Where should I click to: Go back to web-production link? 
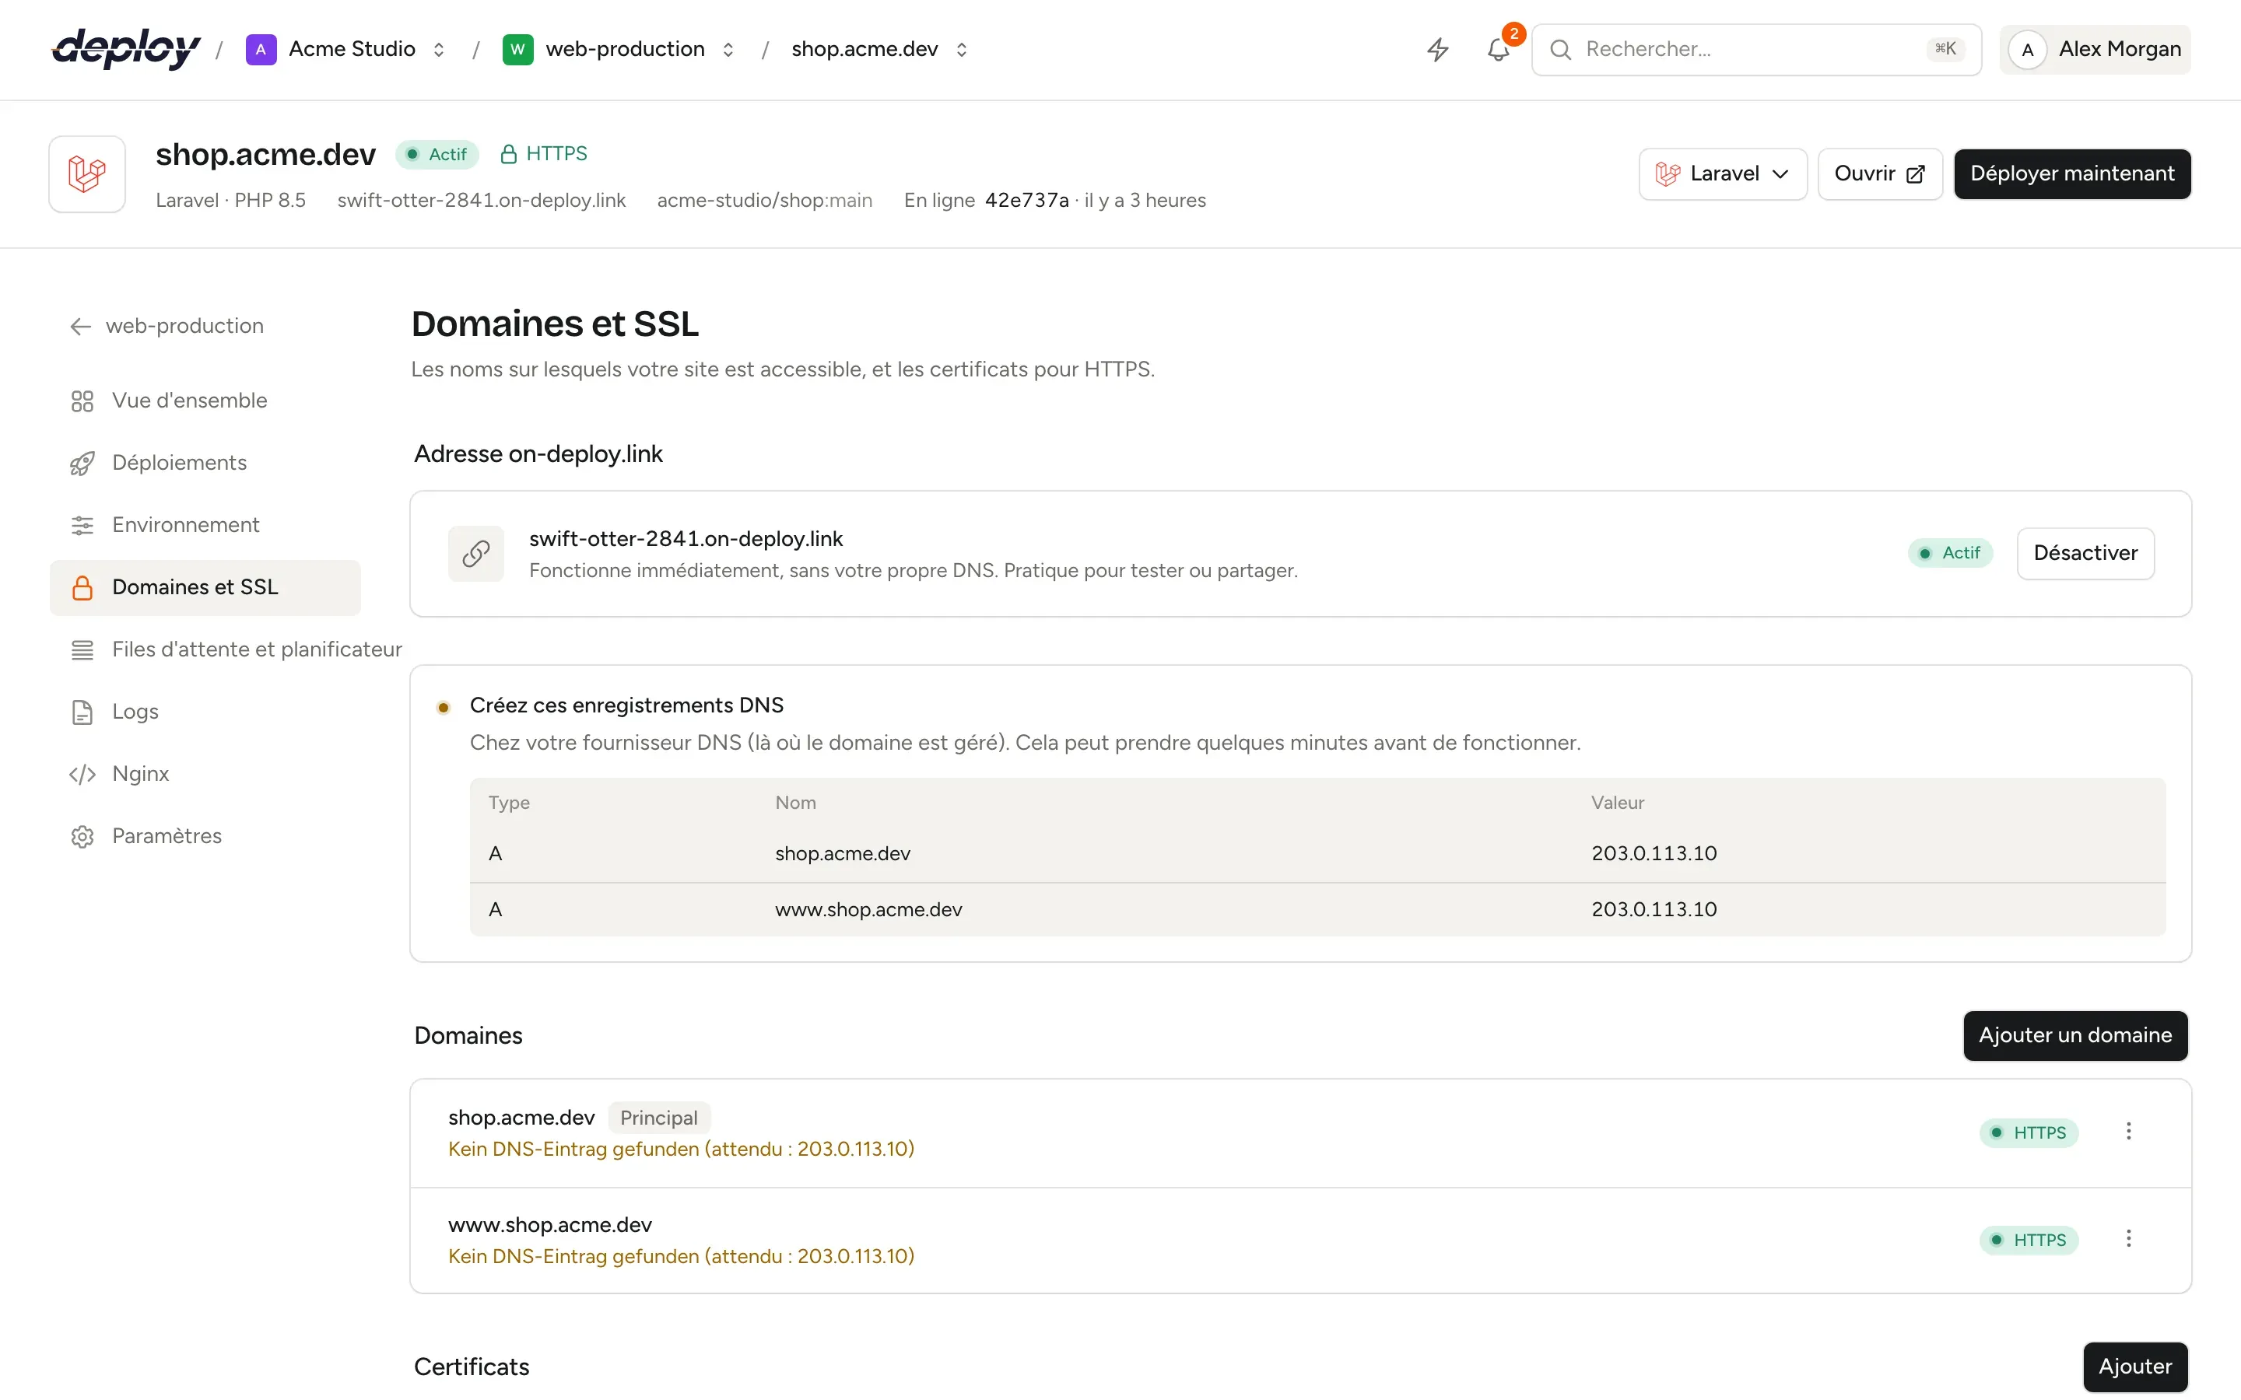coord(167,326)
